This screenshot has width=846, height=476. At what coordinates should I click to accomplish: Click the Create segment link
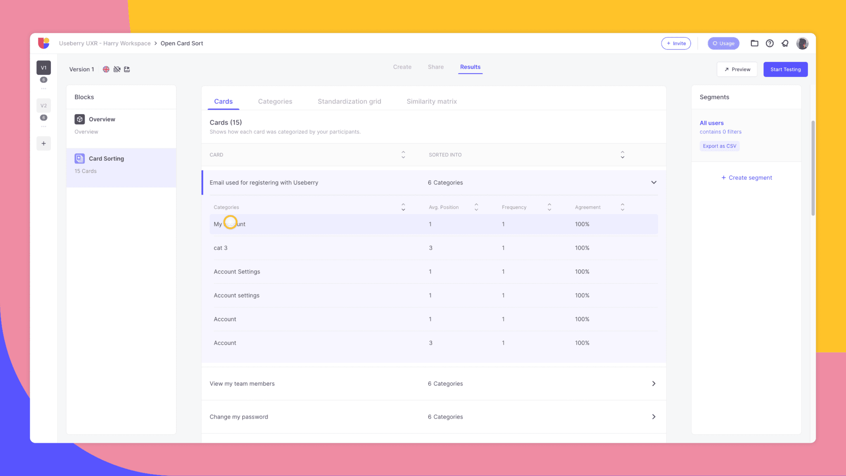pyautogui.click(x=746, y=178)
